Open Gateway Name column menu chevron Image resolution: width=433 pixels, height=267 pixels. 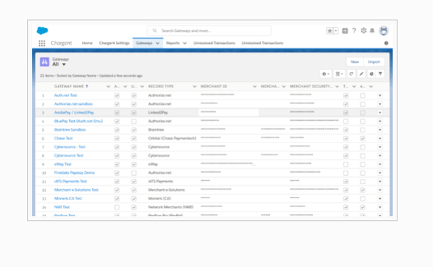click(x=108, y=87)
